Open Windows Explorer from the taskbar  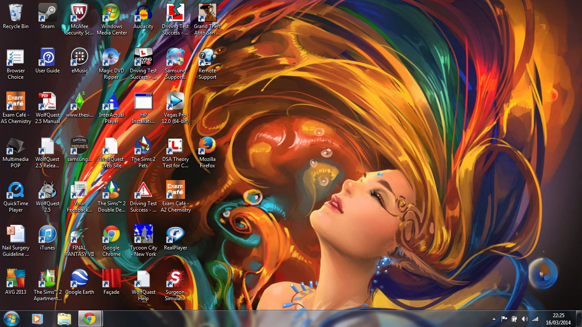[64, 318]
